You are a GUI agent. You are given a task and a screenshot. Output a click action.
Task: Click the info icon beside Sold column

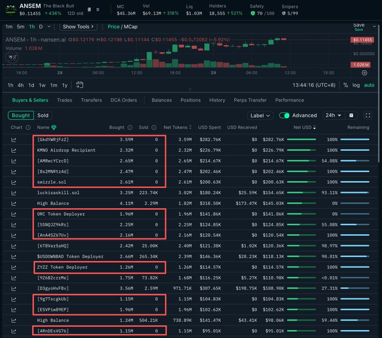(154, 127)
